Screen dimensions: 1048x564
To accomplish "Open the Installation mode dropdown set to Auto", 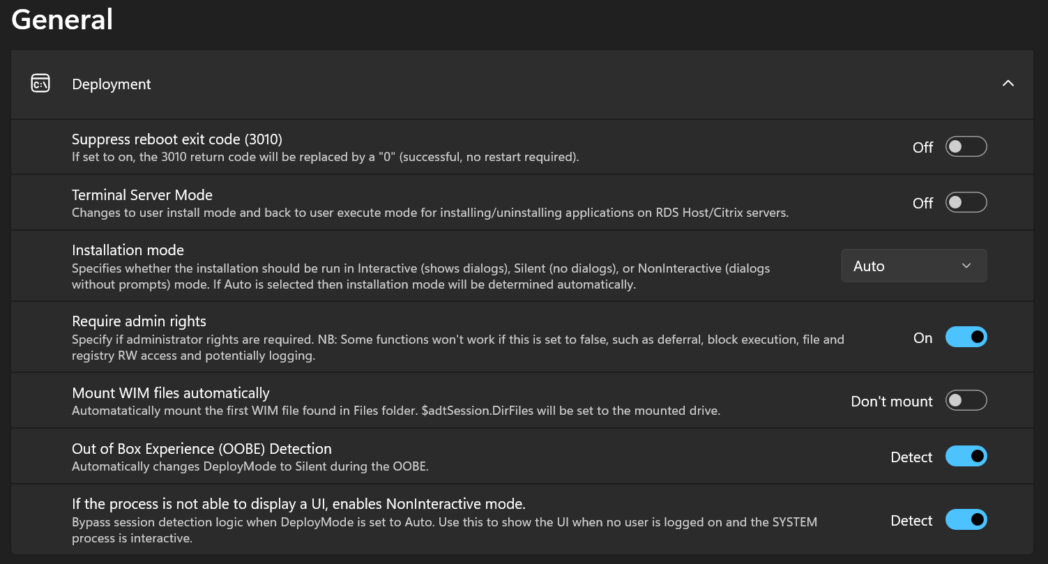I will 913,266.
